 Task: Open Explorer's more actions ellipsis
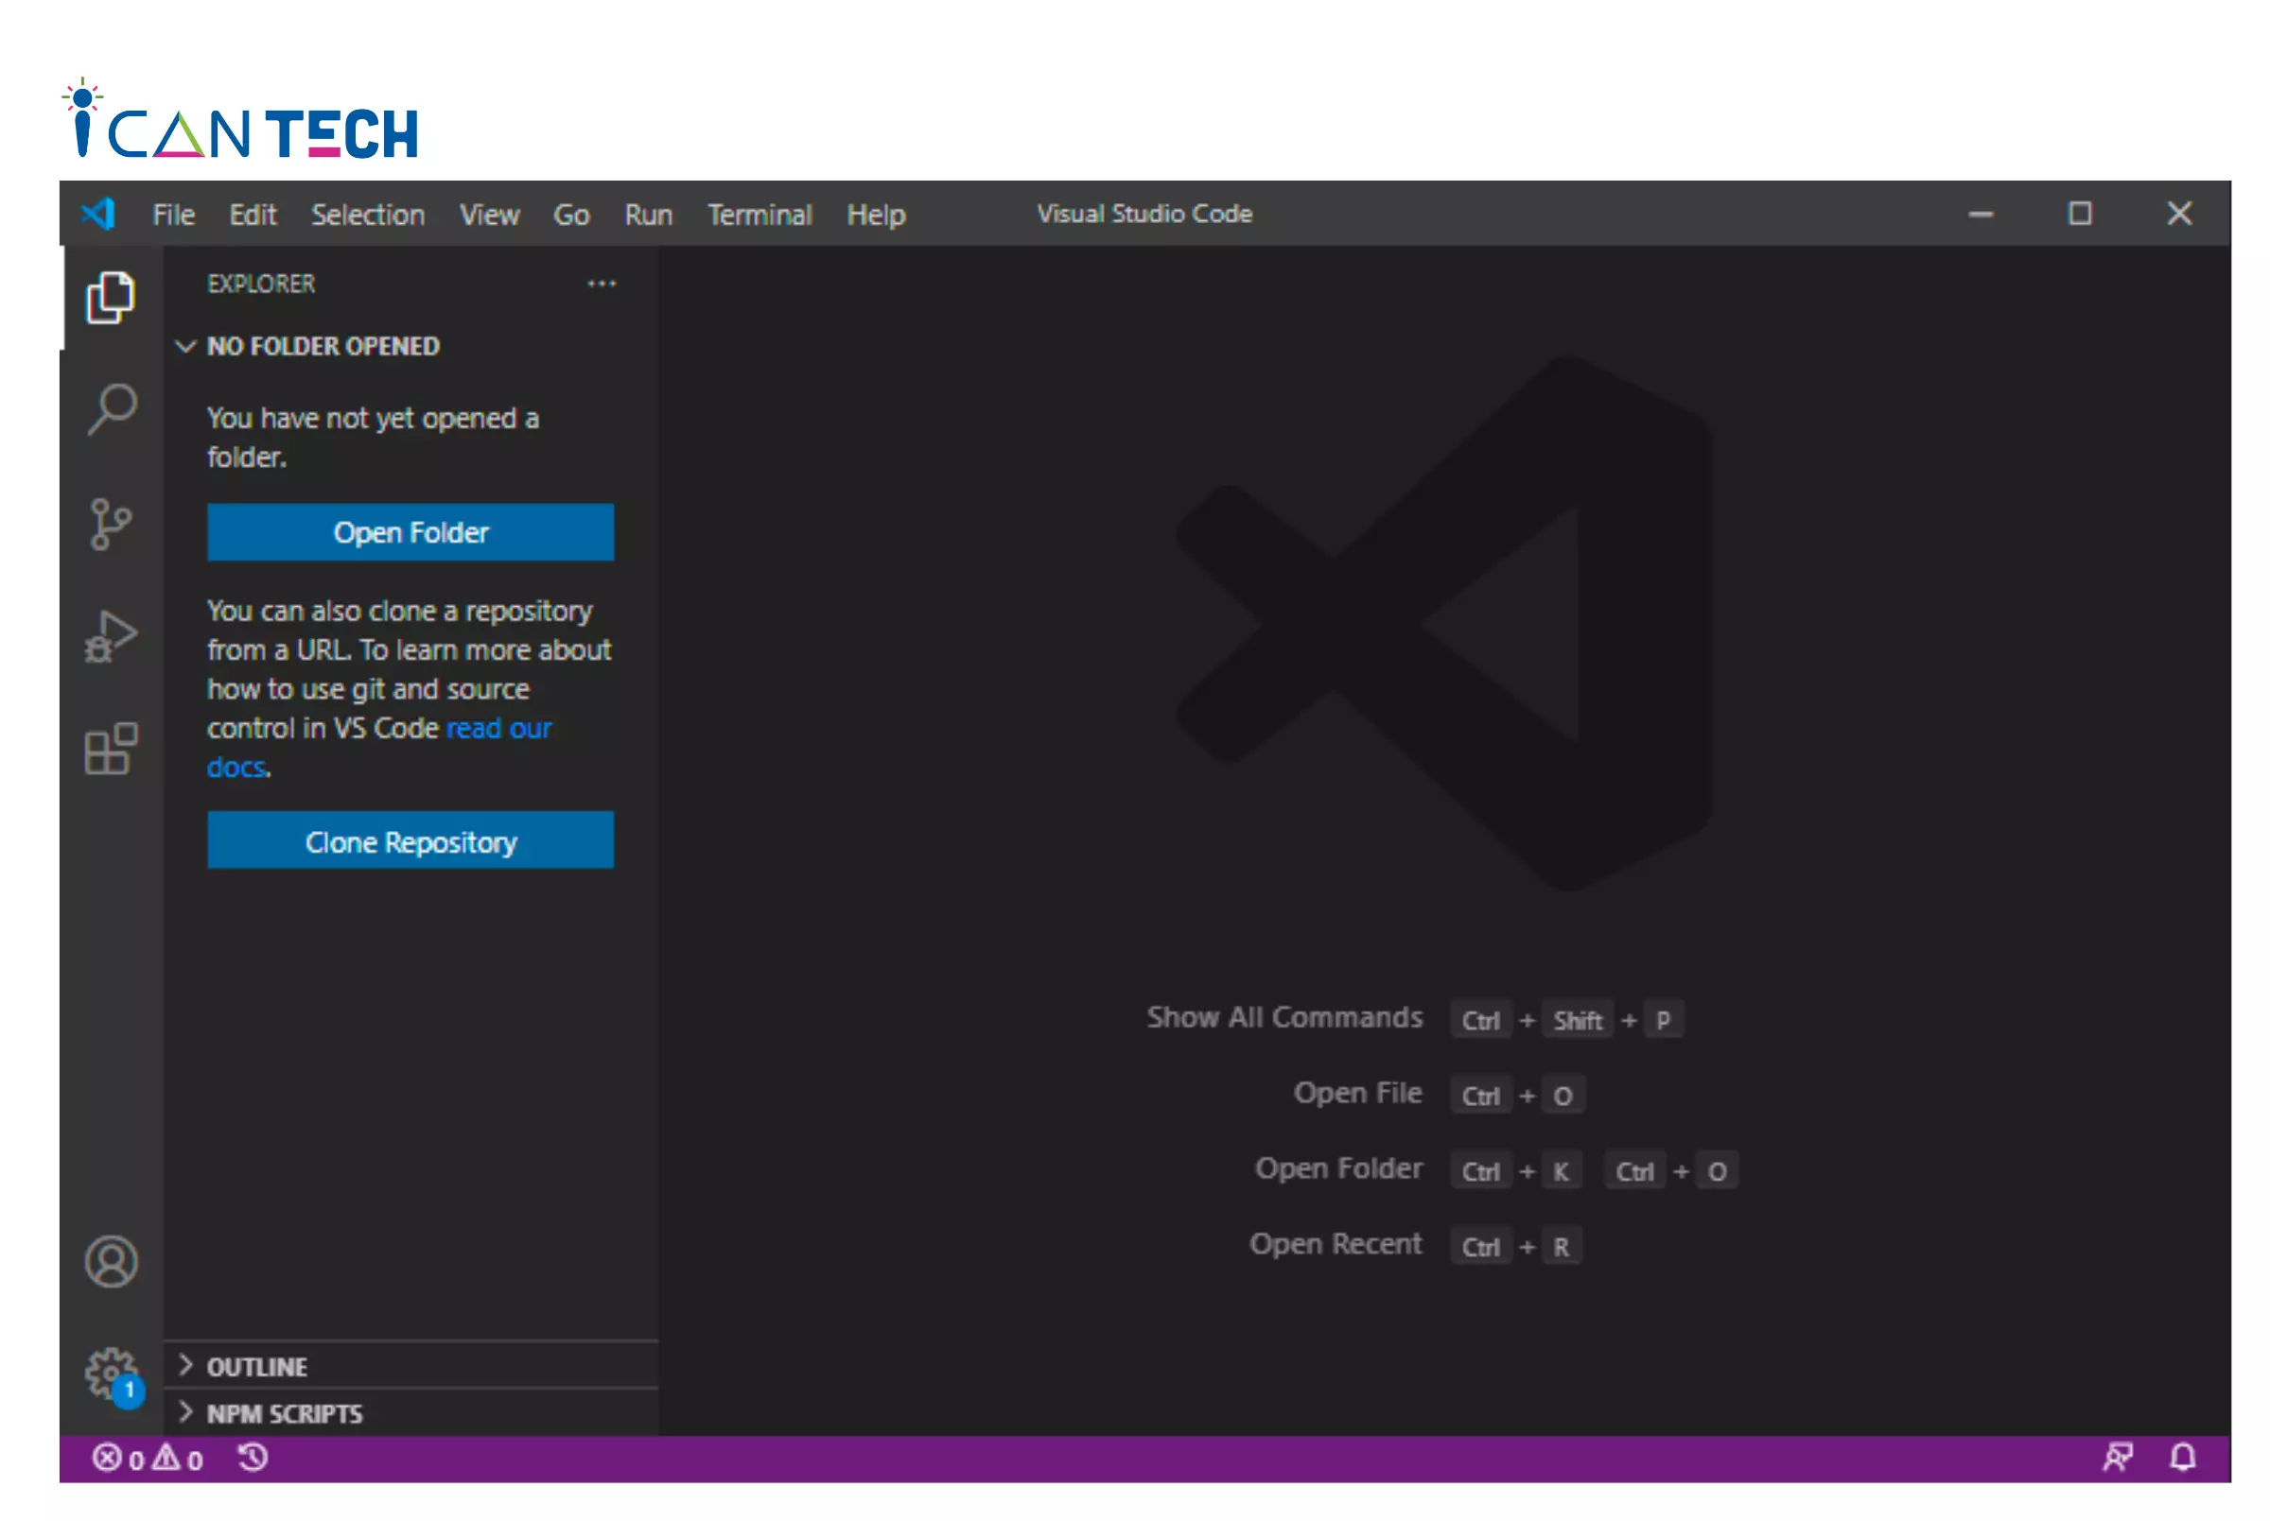pos(602,285)
